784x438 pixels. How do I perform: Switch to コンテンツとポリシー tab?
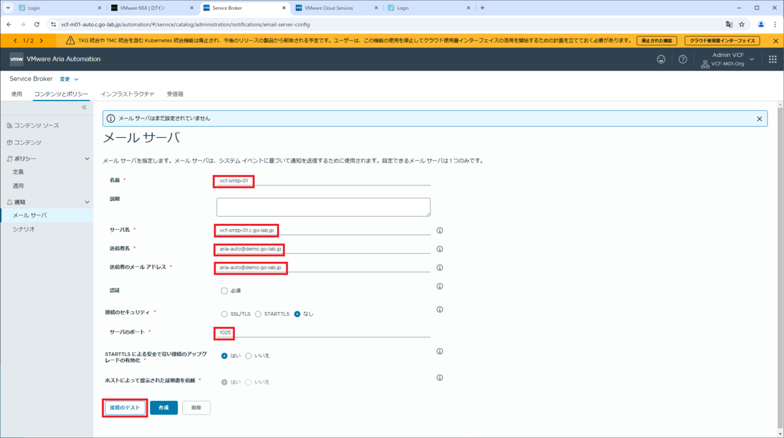[x=61, y=94]
